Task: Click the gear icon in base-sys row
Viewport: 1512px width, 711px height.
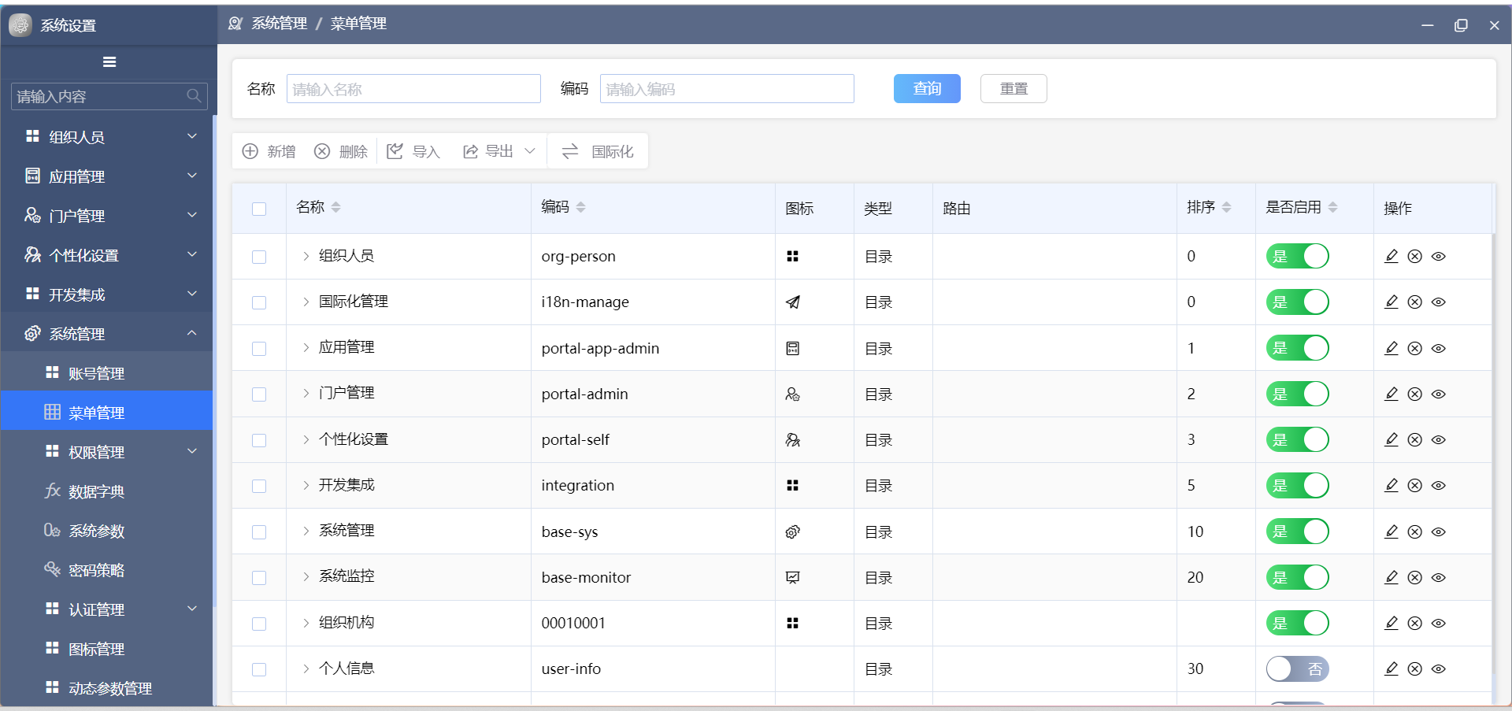Action: [x=793, y=531]
